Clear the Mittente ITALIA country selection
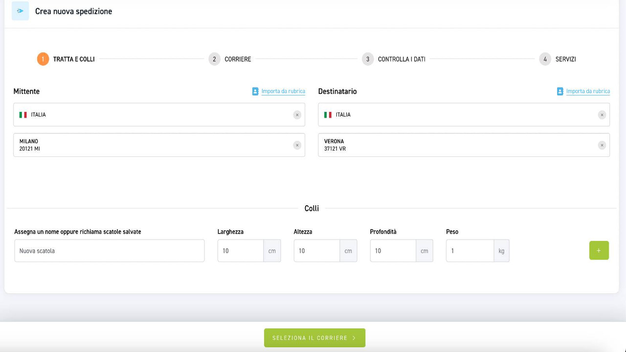Viewport: 626px width, 352px height. coord(297,114)
